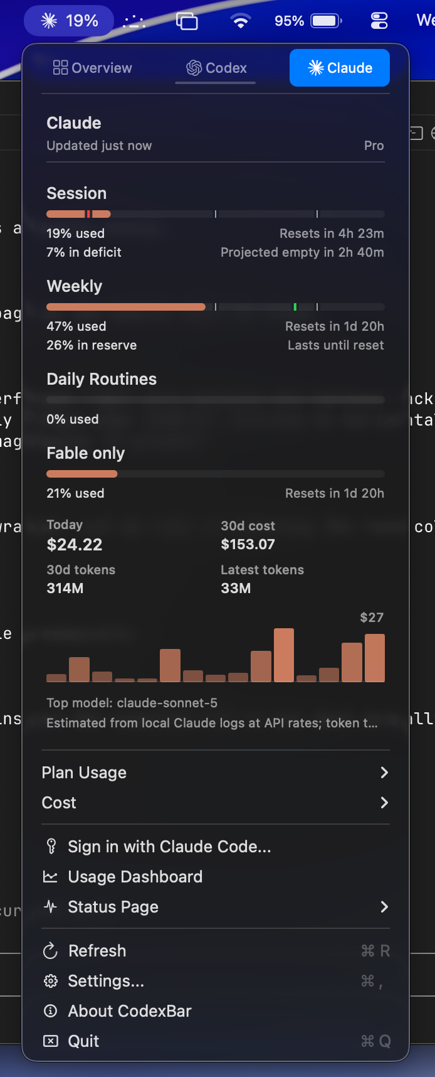Click 'Projected empty in 2h 40m' text

click(302, 252)
